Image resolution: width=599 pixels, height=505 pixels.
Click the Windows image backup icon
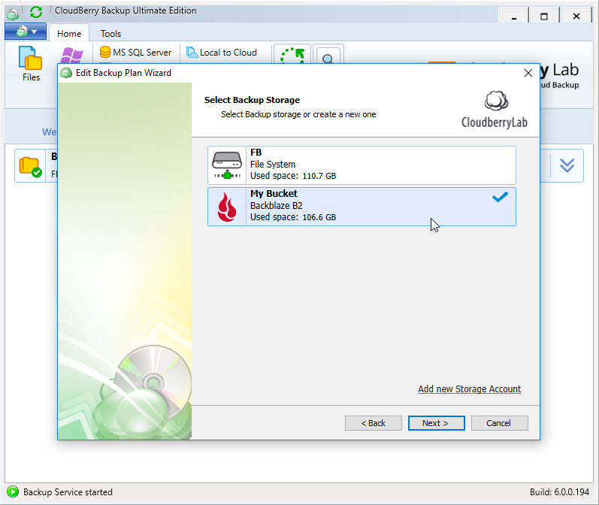point(72,55)
